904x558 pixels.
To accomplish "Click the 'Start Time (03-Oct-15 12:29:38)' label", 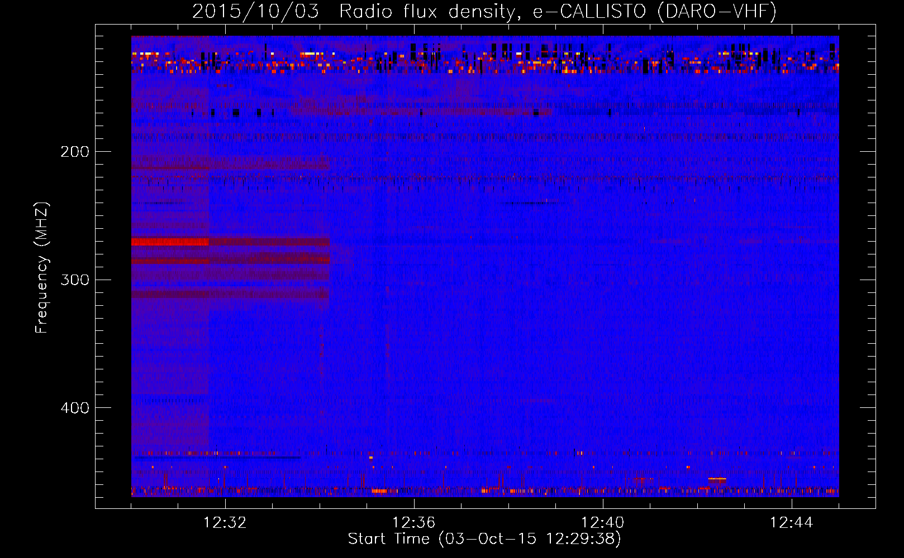I will pyautogui.click(x=484, y=539).
